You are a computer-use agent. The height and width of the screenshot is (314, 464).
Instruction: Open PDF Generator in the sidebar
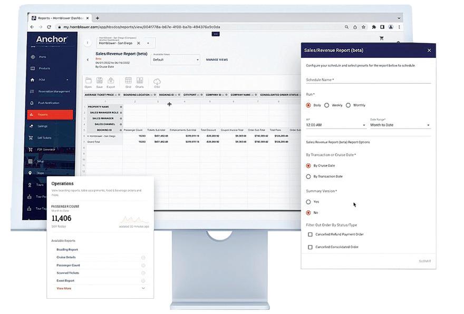click(46, 150)
